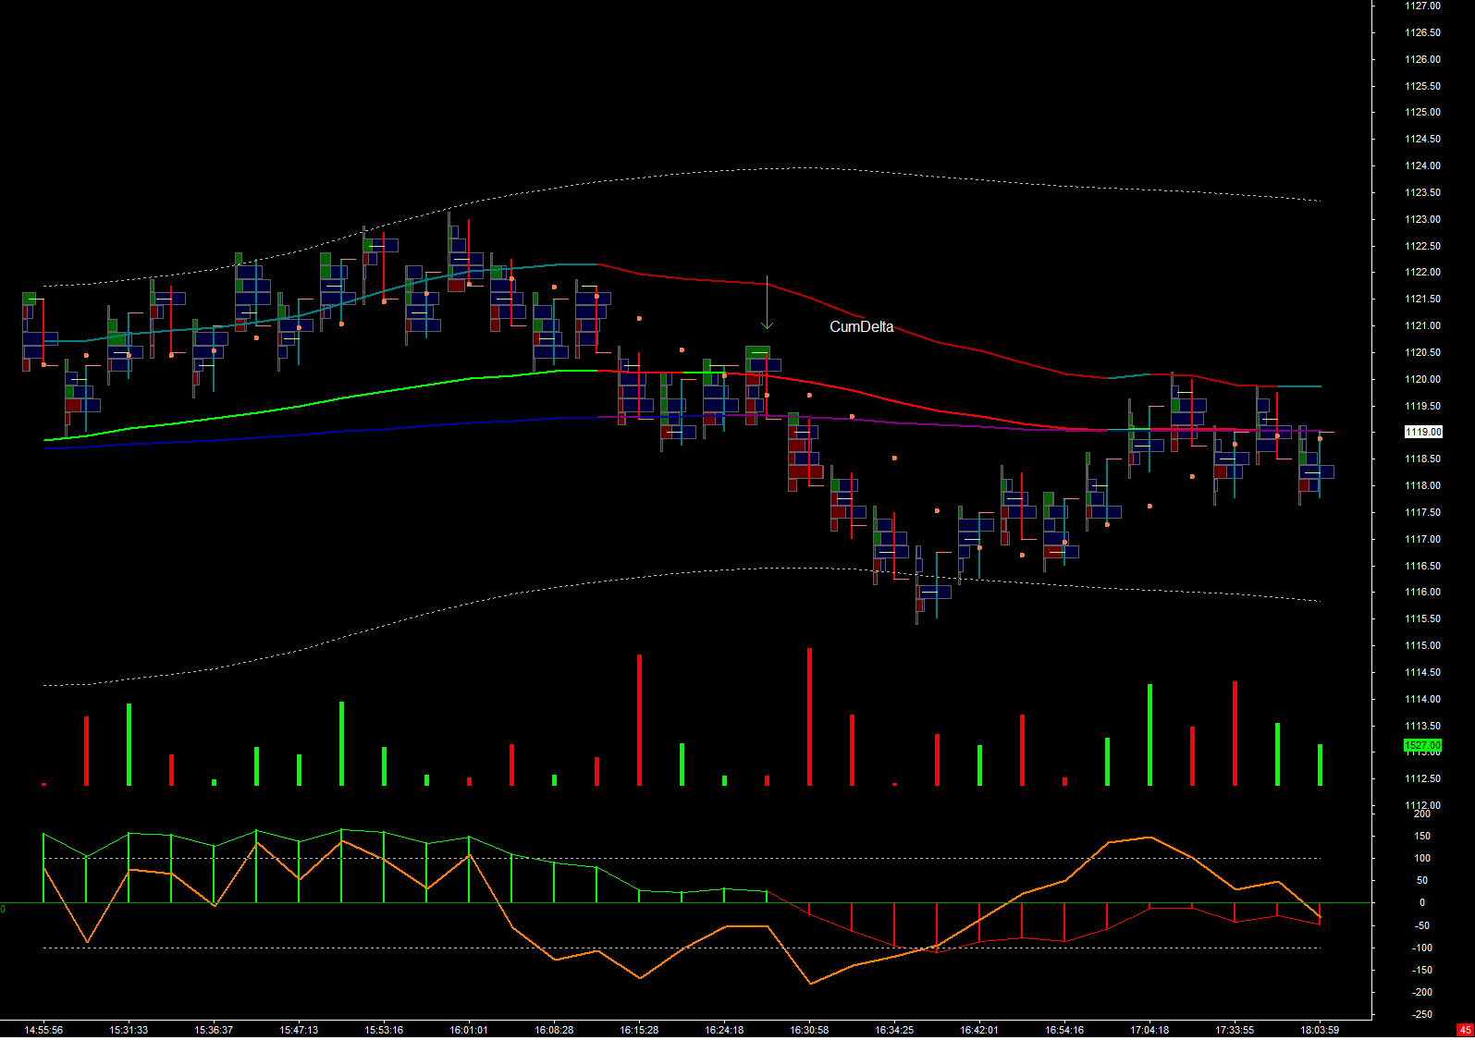Click the red 45 counter box

1465,1030
